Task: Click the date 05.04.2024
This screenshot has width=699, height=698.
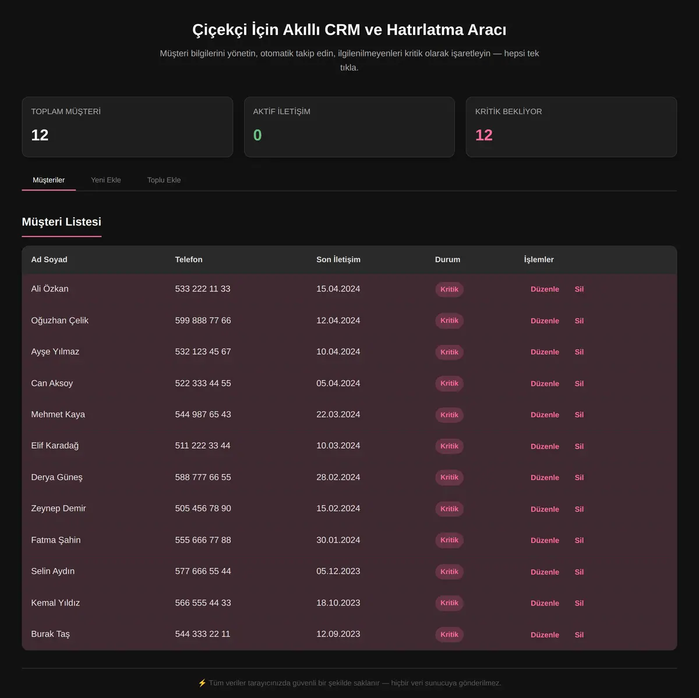Action: point(338,383)
